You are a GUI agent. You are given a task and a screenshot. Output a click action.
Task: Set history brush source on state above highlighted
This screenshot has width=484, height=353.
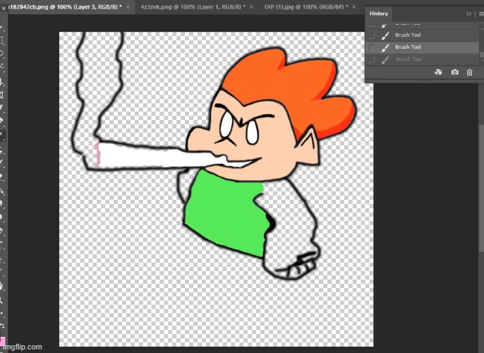point(371,35)
